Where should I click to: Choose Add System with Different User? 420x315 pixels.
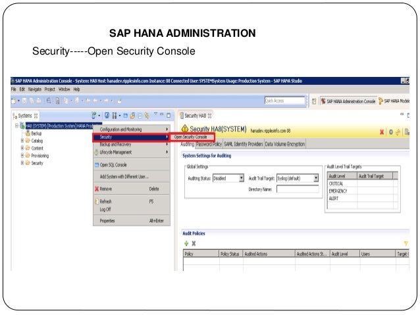tap(131, 177)
